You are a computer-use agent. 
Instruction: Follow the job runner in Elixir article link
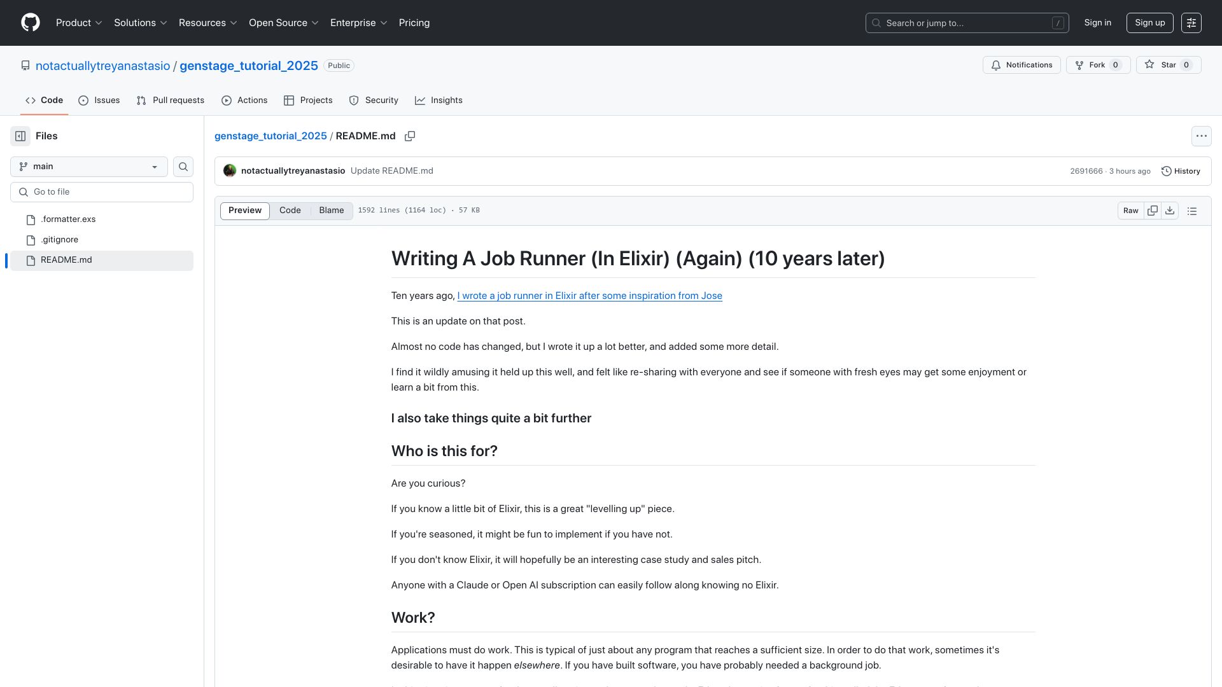click(x=589, y=296)
